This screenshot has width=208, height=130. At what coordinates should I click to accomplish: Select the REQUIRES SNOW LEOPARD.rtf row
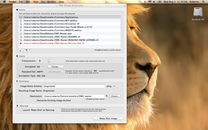tap(70, 40)
